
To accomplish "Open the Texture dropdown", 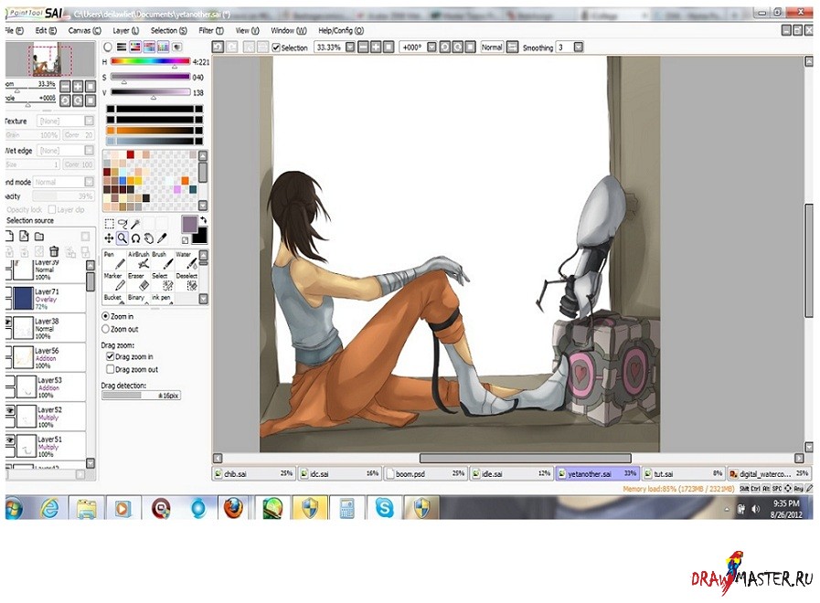I will (89, 121).
